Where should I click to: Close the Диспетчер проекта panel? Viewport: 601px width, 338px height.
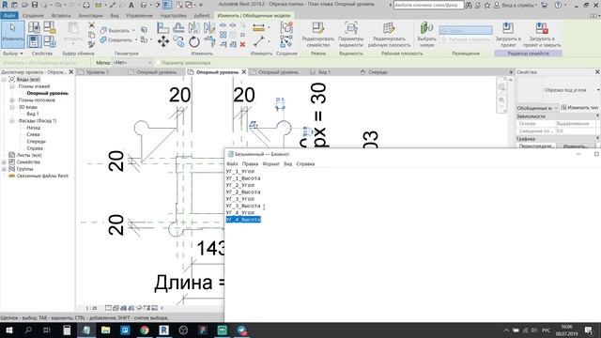(71, 72)
